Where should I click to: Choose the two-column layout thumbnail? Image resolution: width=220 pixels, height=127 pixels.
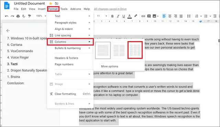[119, 50]
